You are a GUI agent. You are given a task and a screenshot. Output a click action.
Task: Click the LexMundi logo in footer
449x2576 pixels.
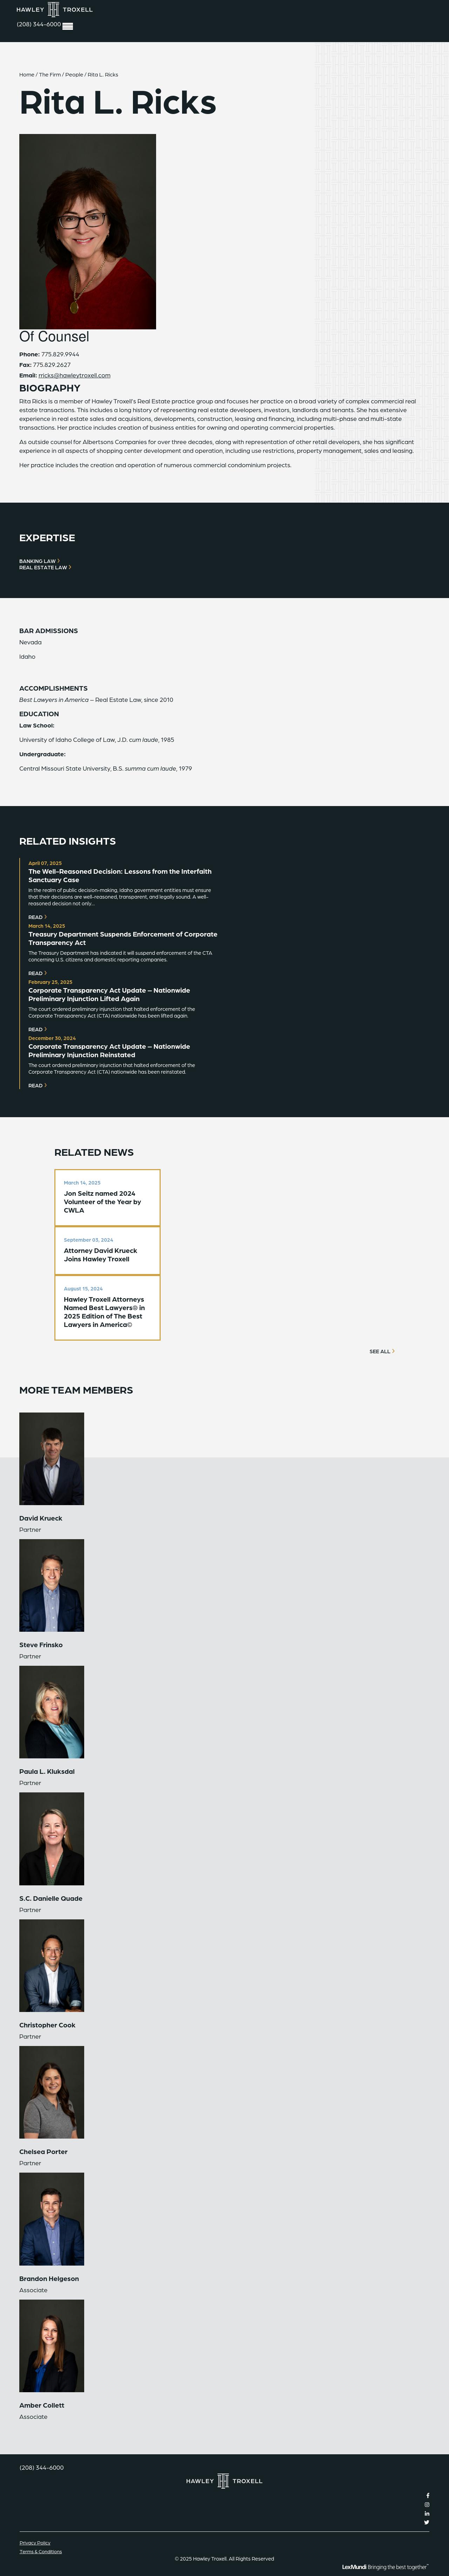[385, 2567]
